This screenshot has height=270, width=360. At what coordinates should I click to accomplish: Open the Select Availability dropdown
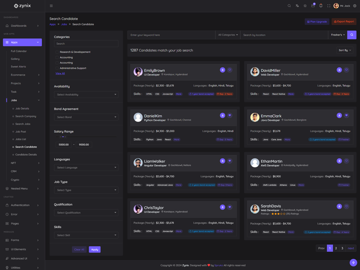tap(86, 94)
